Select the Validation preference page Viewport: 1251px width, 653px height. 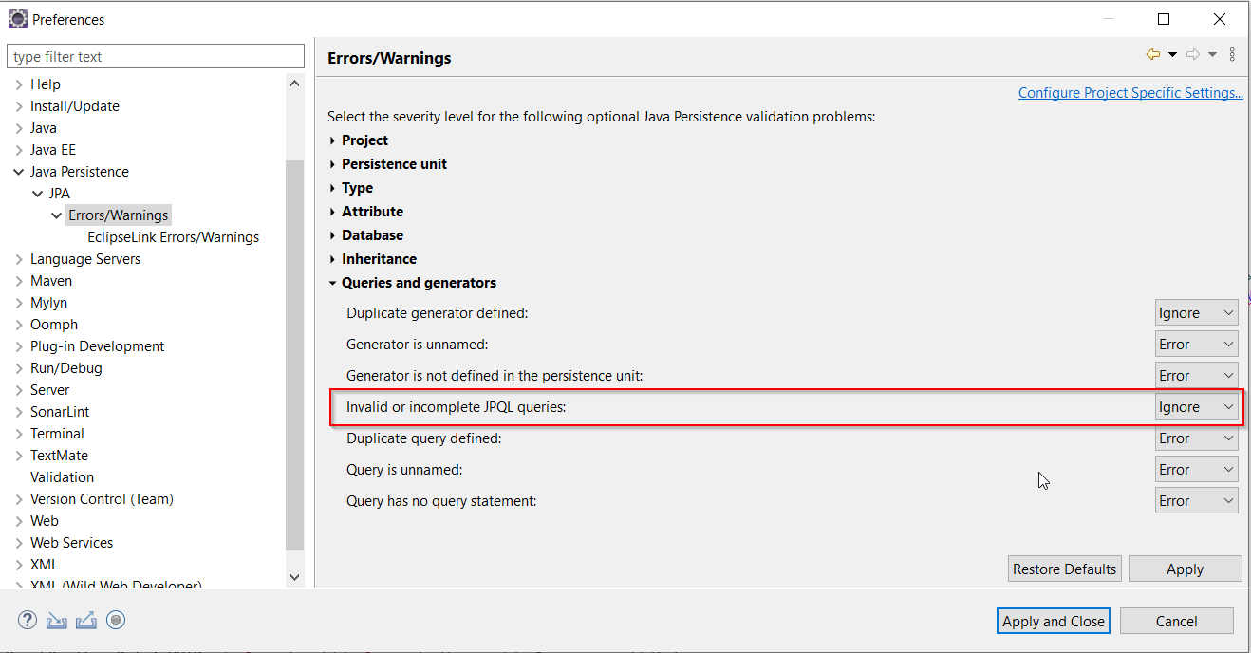coord(62,477)
